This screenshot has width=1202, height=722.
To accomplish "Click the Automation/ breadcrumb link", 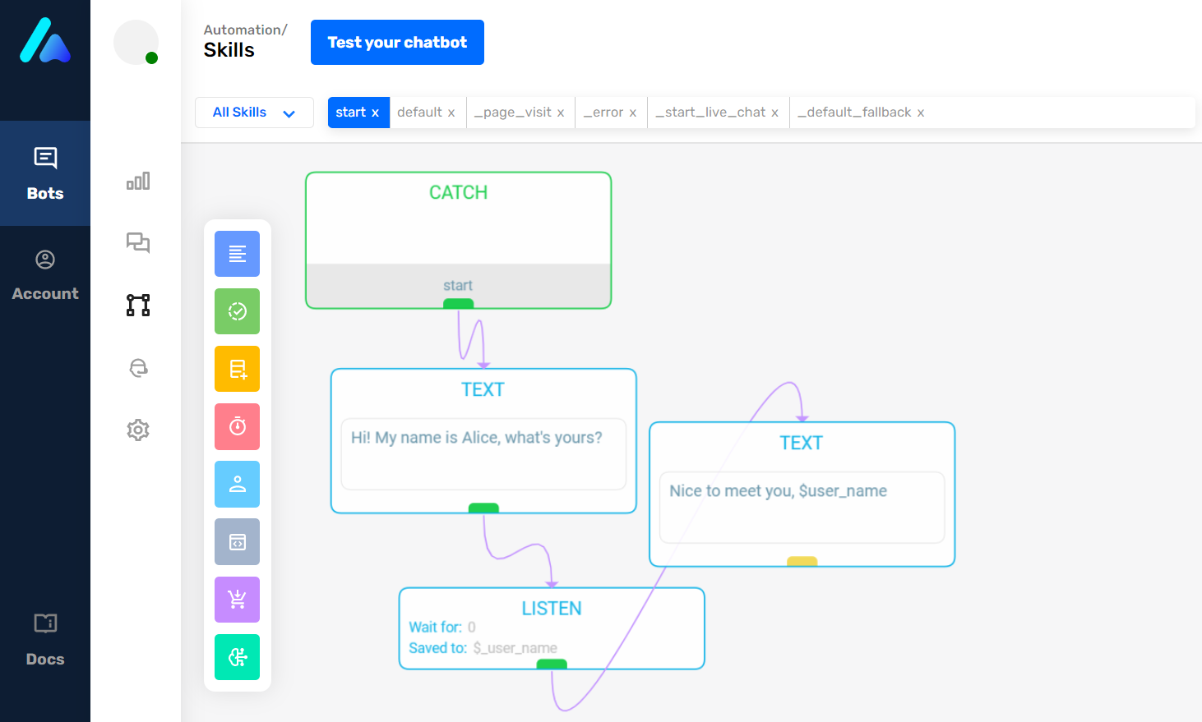I will (245, 30).
